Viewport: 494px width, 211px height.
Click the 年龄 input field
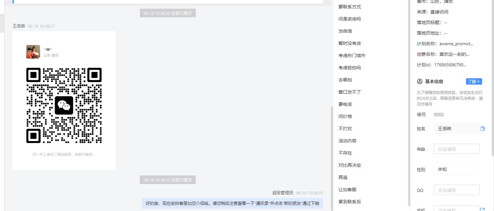tap(456, 149)
